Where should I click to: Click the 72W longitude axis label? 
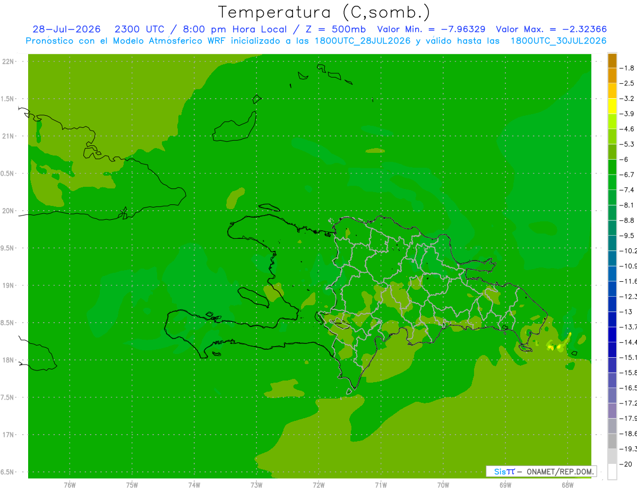(318, 485)
